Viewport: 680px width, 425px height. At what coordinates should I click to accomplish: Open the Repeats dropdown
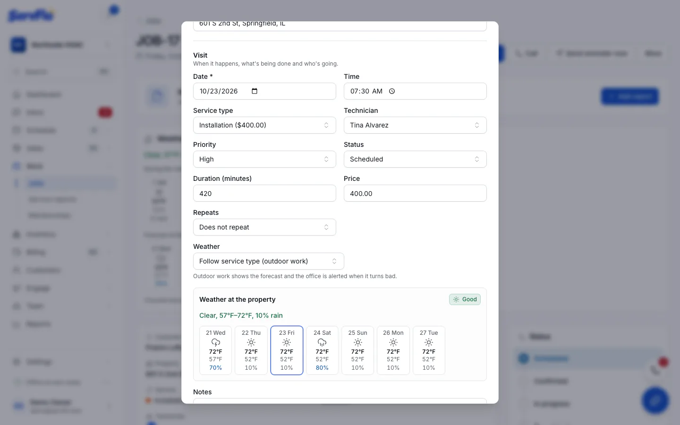264,227
